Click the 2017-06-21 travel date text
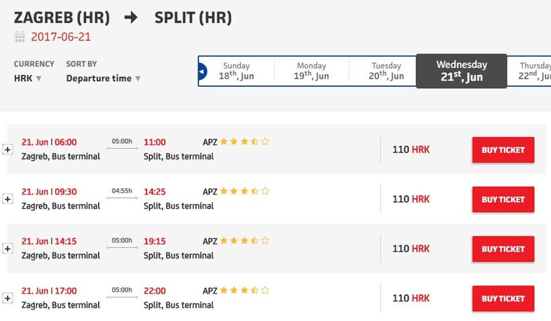 coord(60,37)
